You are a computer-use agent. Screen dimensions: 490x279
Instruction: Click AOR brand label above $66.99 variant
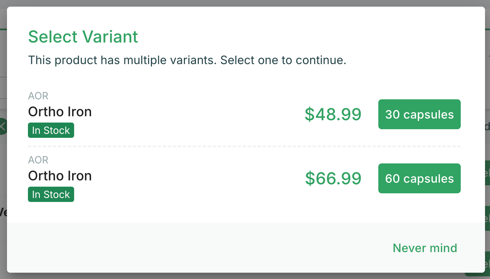point(38,160)
